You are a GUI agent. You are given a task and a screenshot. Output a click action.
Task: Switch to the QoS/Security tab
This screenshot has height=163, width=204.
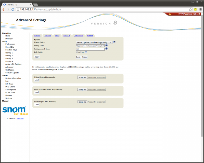click(x=78, y=35)
